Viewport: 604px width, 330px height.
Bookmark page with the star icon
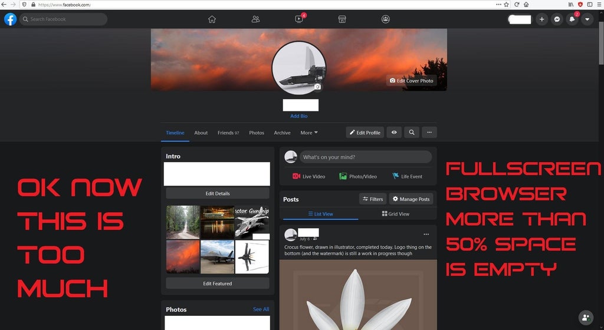pos(507,5)
